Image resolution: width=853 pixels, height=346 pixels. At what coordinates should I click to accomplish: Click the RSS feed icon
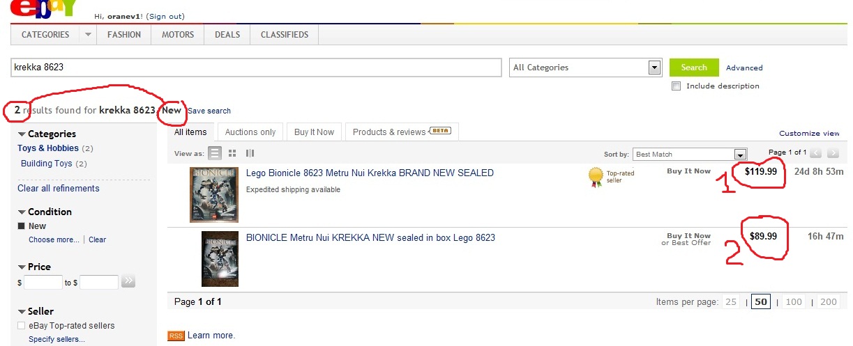click(x=176, y=336)
